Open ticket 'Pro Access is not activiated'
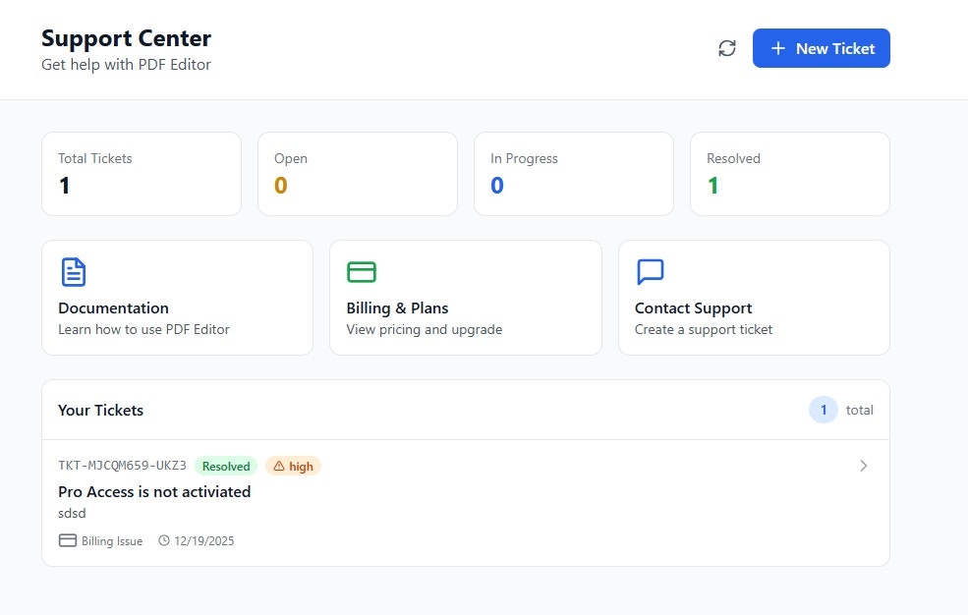968x615 pixels. coord(154,491)
